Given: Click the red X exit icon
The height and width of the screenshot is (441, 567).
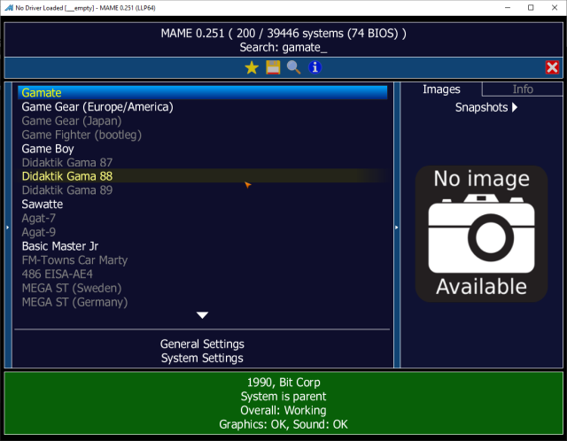Looking at the screenshot, I should [x=552, y=67].
